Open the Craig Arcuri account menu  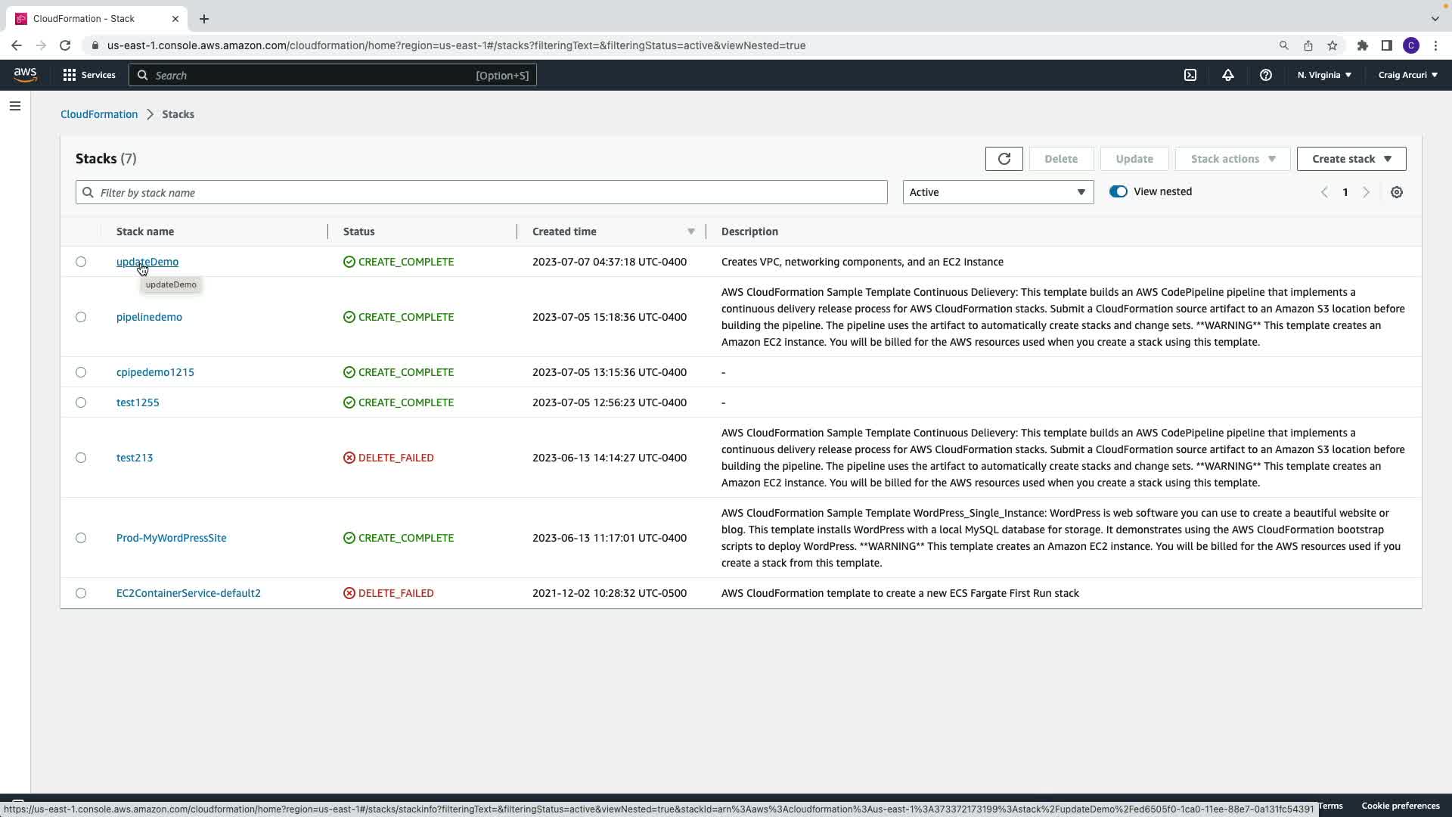click(1407, 75)
